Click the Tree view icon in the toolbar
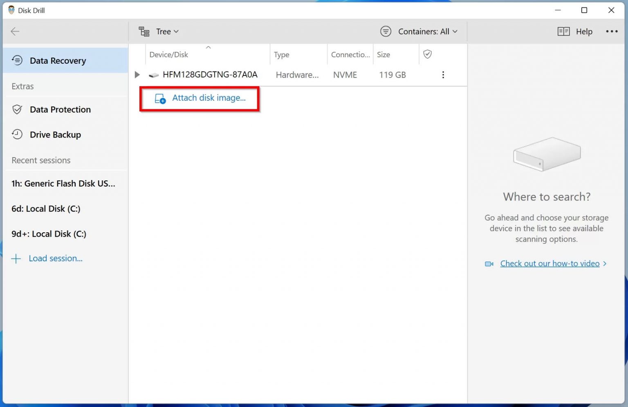 pyautogui.click(x=144, y=31)
